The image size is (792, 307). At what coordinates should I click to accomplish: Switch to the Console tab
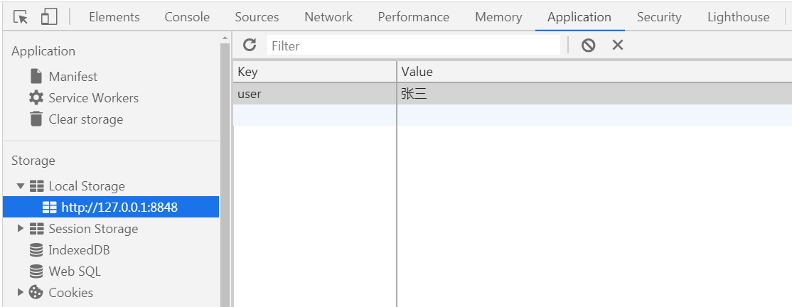pos(187,17)
